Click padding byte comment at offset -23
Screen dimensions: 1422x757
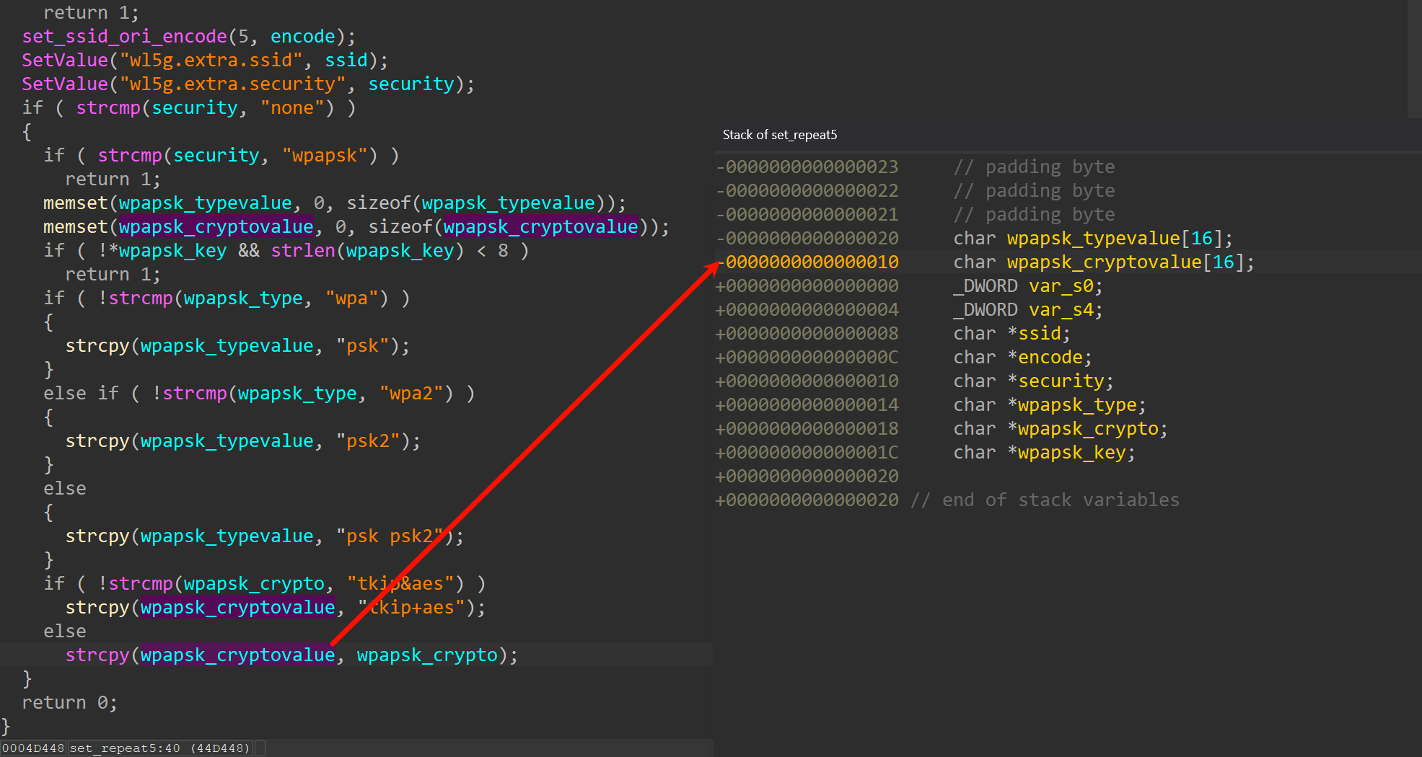(x=1034, y=167)
